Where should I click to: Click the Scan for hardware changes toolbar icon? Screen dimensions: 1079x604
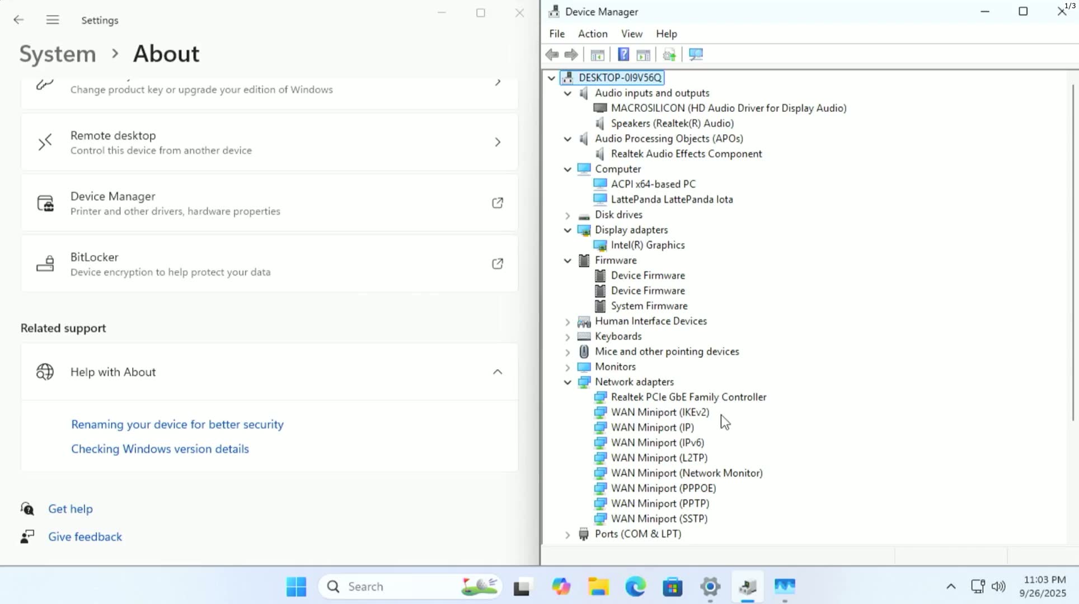[696, 54]
